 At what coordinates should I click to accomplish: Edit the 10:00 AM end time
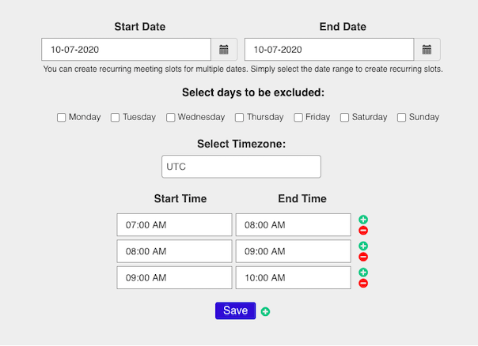coord(294,278)
